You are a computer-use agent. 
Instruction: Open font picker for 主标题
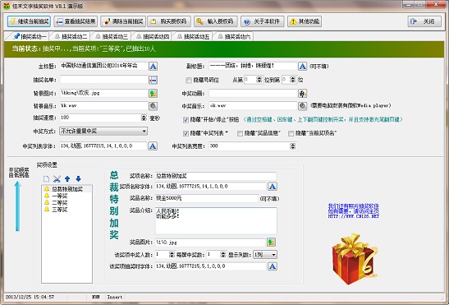(x=153, y=67)
